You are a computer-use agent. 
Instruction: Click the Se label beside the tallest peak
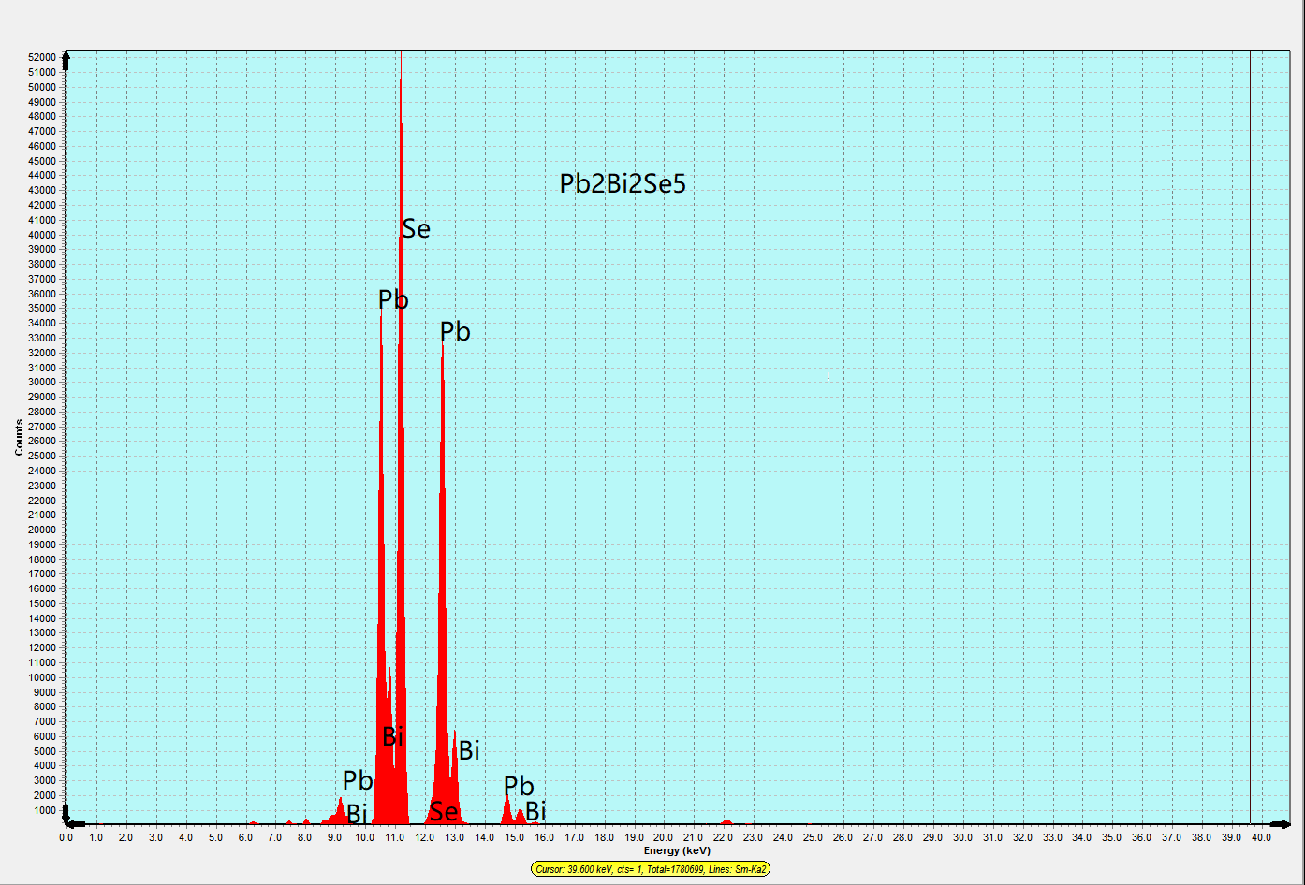point(417,228)
